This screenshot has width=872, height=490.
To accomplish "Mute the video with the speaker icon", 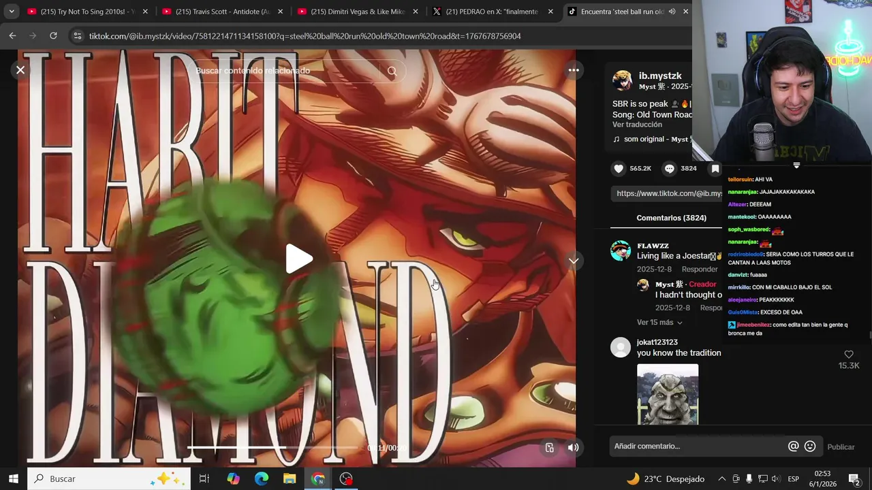I will [574, 447].
